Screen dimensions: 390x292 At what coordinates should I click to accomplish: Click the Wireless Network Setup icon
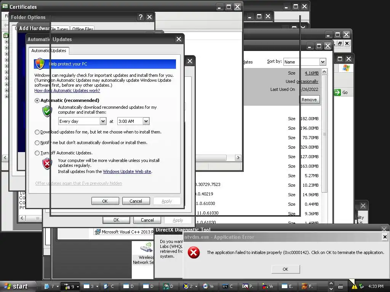[x=146, y=248]
